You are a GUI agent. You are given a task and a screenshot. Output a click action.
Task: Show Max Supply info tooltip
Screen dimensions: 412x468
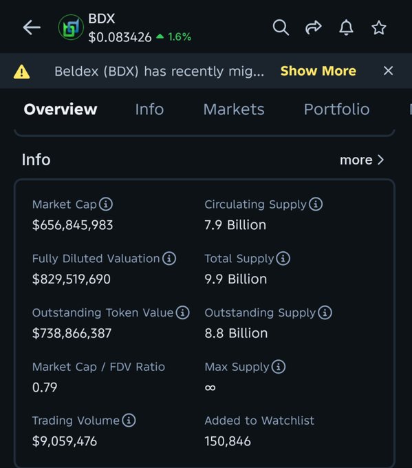point(279,367)
